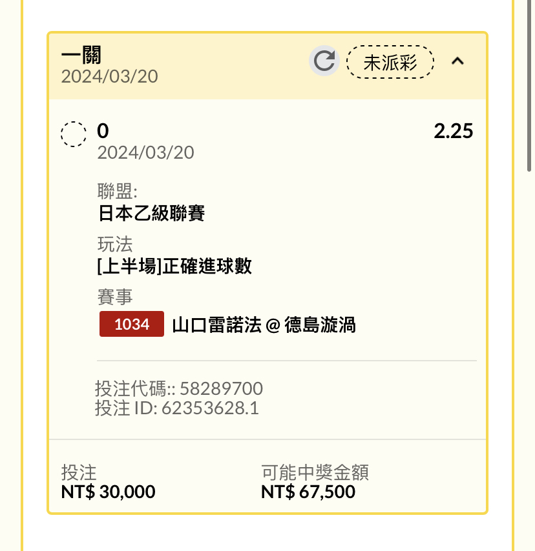Click the NT$ 67,500 potential winnings amount
The height and width of the screenshot is (551, 535).
click(308, 492)
